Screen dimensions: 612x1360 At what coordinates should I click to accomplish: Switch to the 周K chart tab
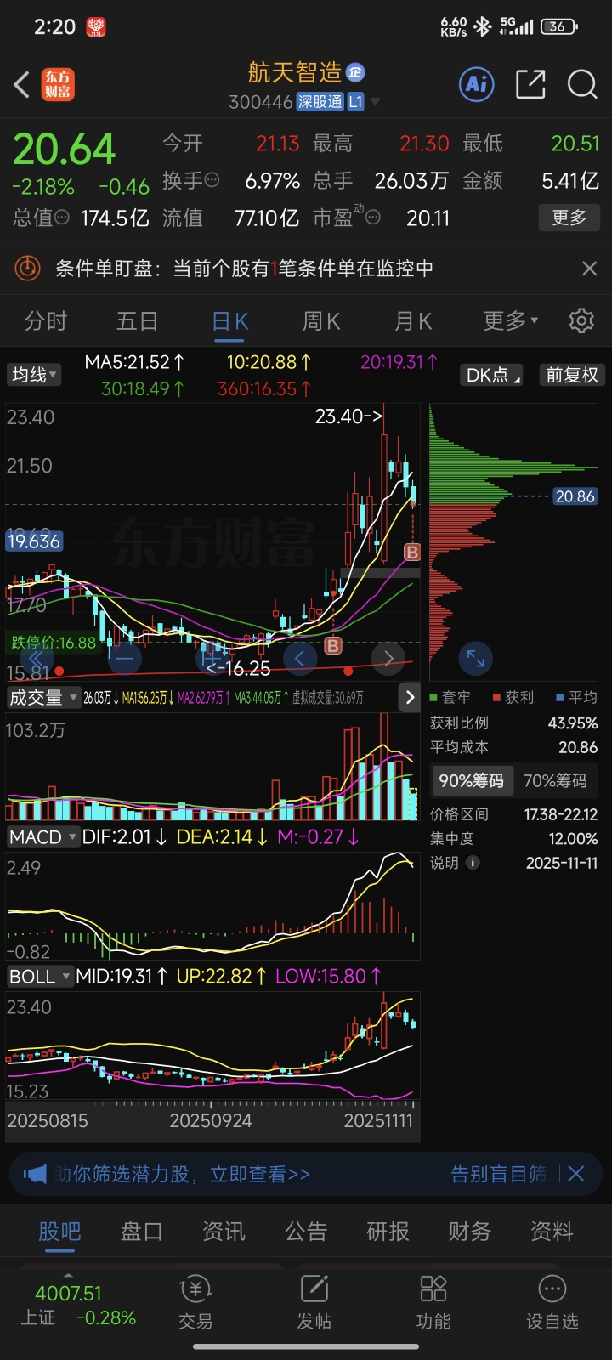click(321, 320)
